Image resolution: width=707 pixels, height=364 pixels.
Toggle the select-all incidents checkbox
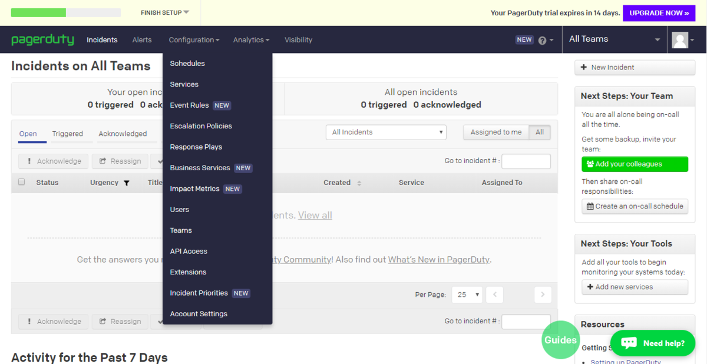[x=22, y=182]
